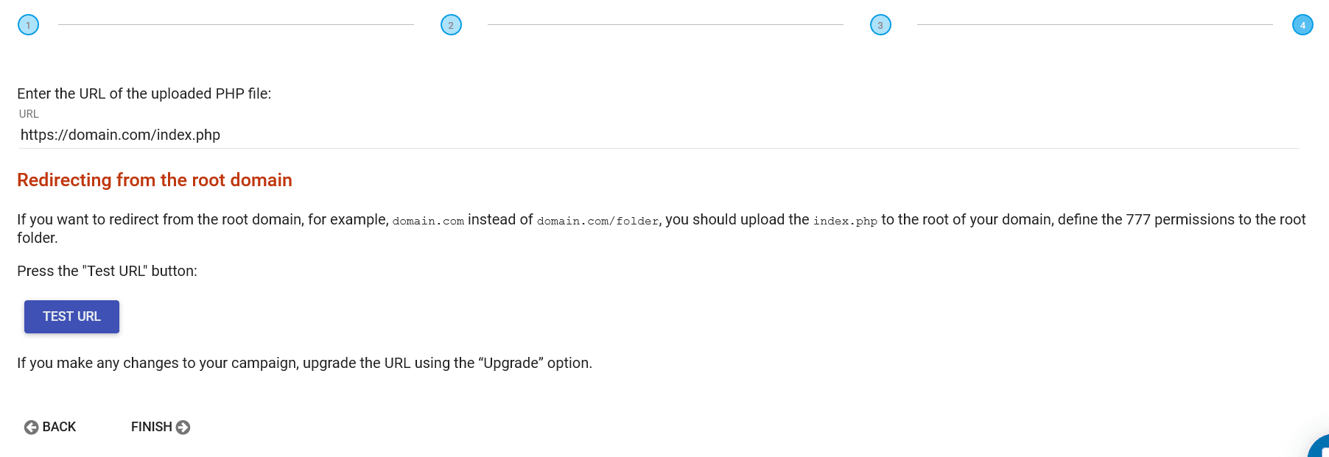Click the index.php monospace text in paragraph
The width and height of the screenshot is (1329, 457).
845,221
